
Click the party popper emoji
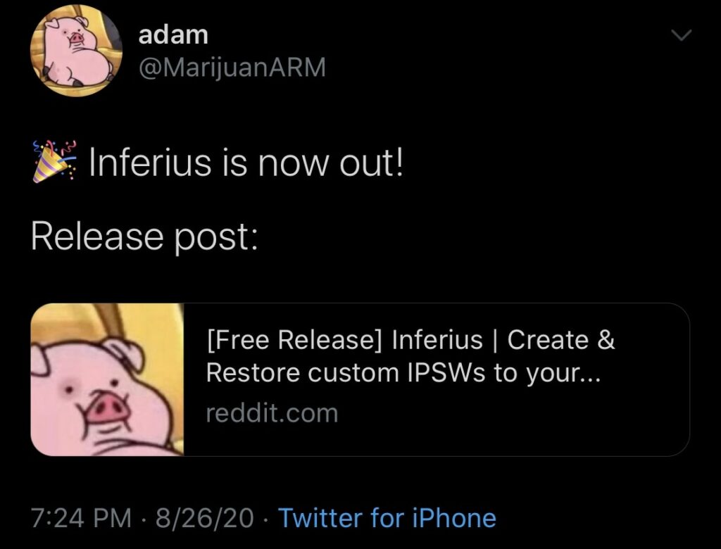(x=54, y=162)
